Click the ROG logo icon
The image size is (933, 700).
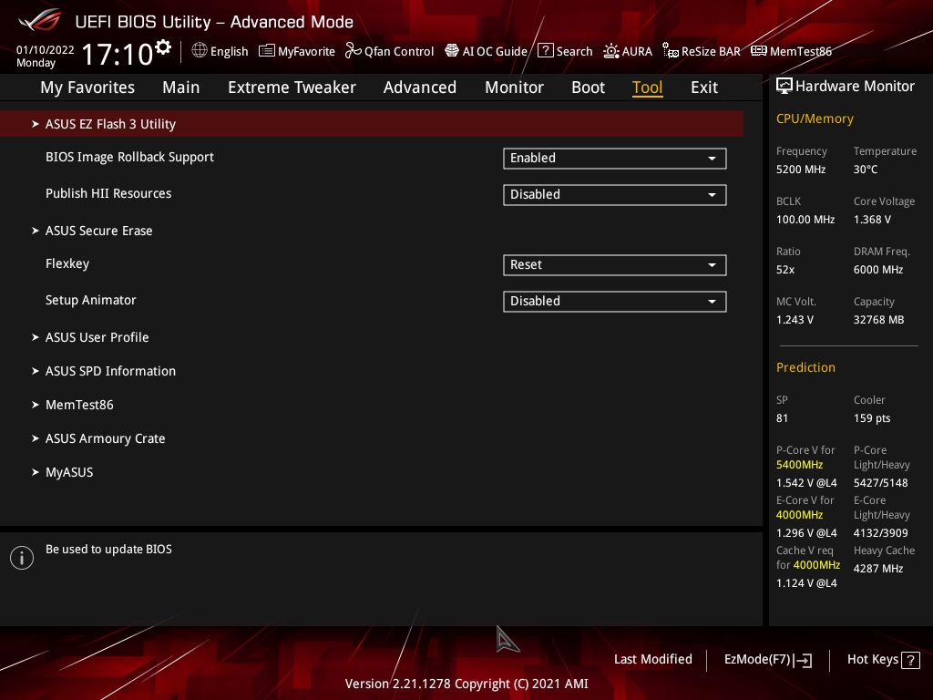pos(40,20)
